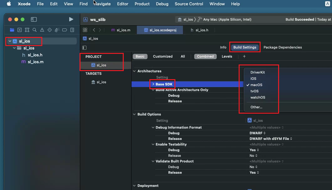Image resolution: width=332 pixels, height=190 pixels.
Task: Open the sl_ios.m editor tab
Action: (121, 30)
